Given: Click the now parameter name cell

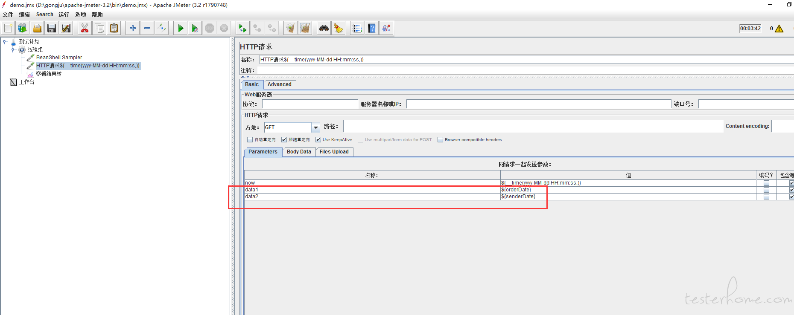Looking at the screenshot, I should (x=372, y=183).
